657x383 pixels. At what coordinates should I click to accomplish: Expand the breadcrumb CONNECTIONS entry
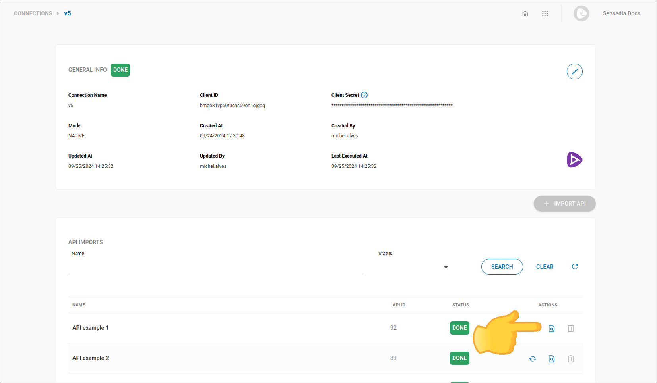[33, 13]
